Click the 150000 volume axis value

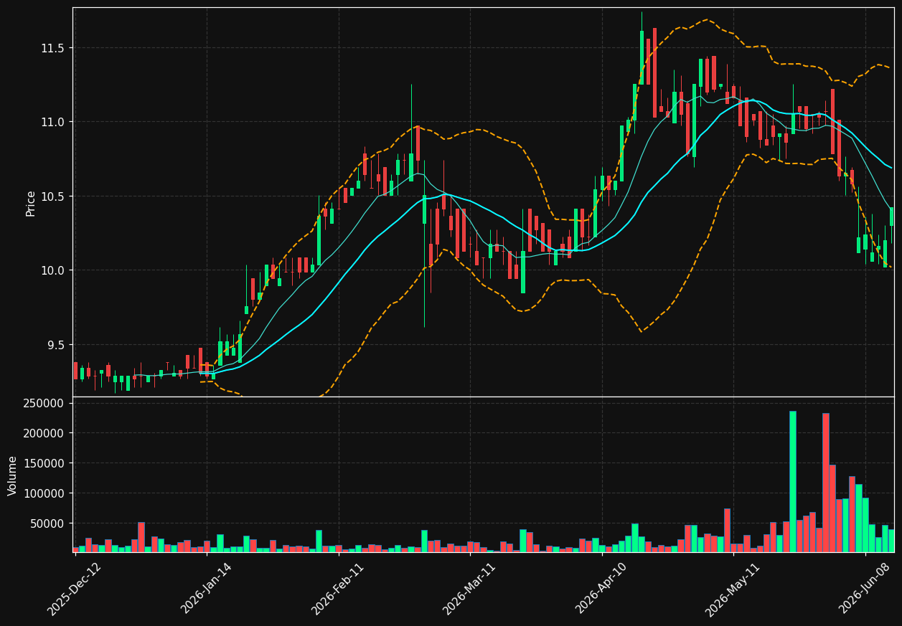(44, 463)
